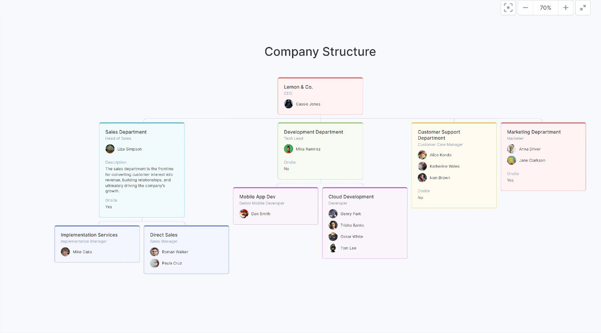The image size is (601, 333).
Task: Click the Cloud Development card title
Action: (x=351, y=197)
